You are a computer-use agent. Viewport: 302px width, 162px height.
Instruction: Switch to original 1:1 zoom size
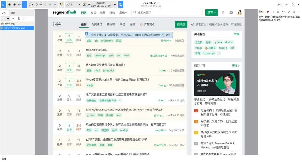coord(19,5)
